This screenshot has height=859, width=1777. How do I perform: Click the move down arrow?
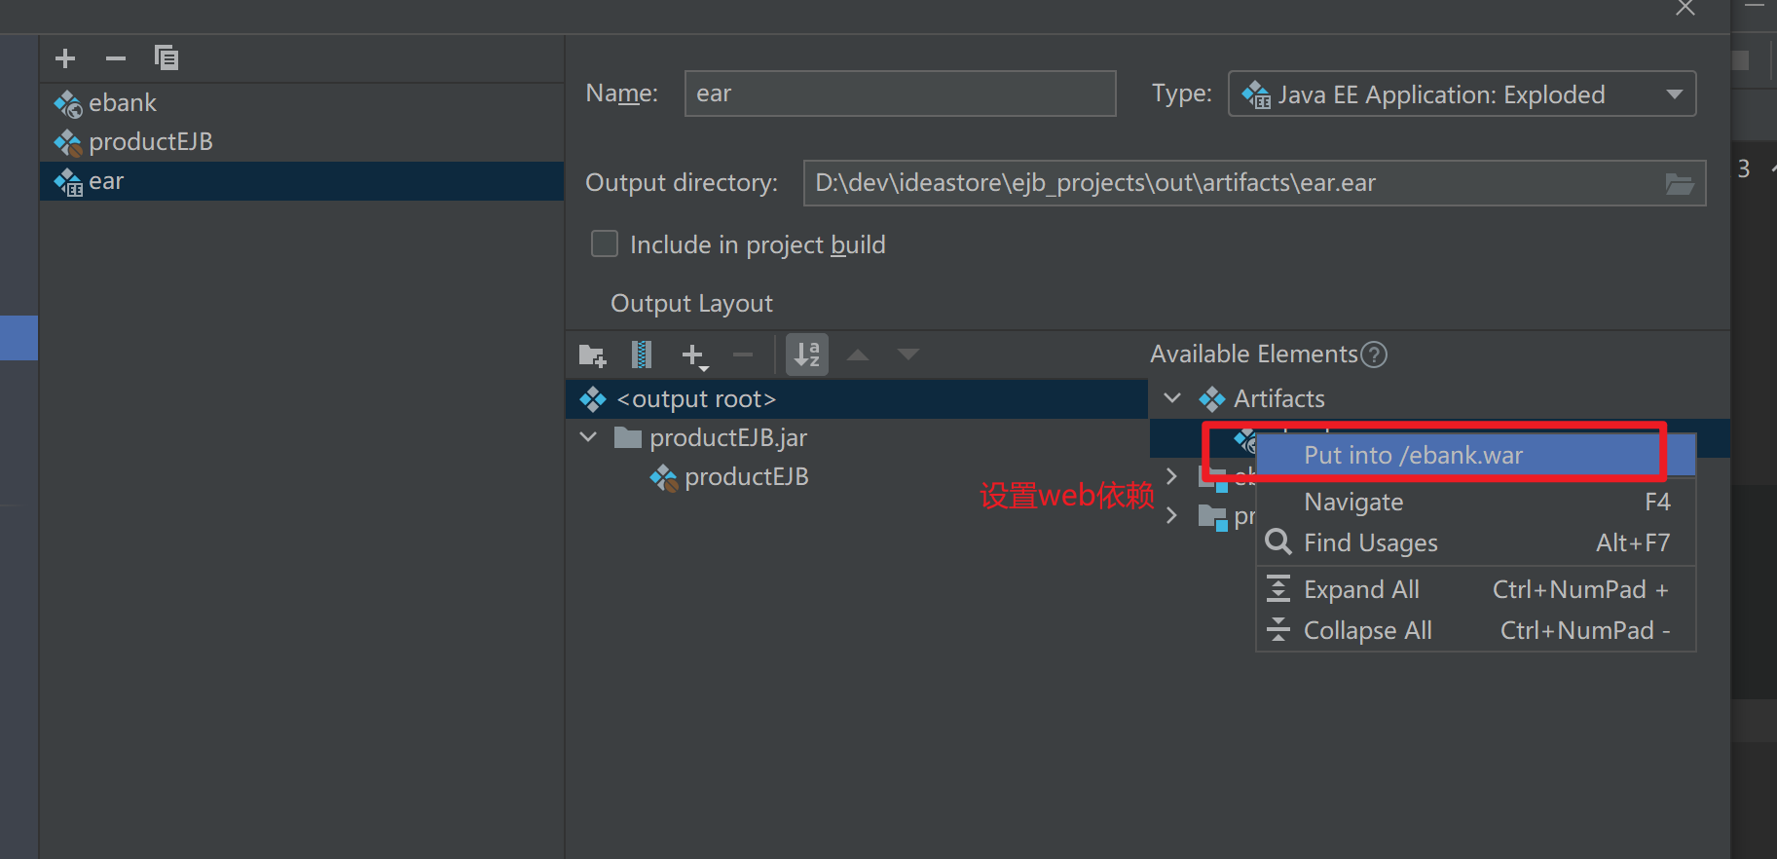(x=908, y=355)
